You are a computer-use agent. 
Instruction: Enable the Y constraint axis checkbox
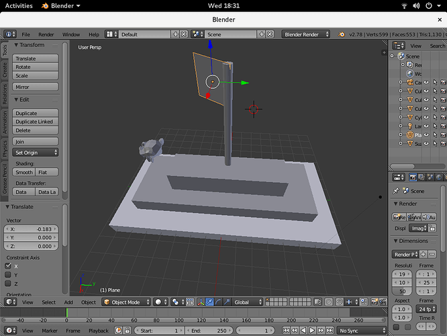point(8,275)
